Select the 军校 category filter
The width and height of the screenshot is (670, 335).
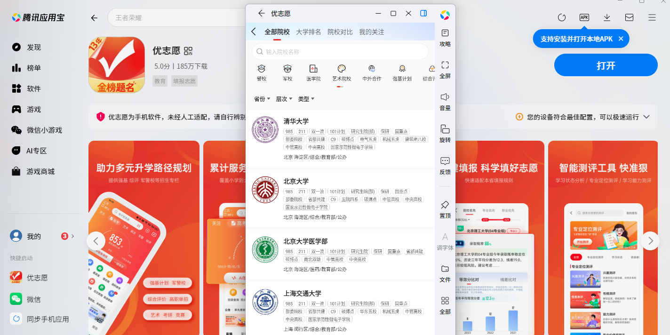click(287, 73)
